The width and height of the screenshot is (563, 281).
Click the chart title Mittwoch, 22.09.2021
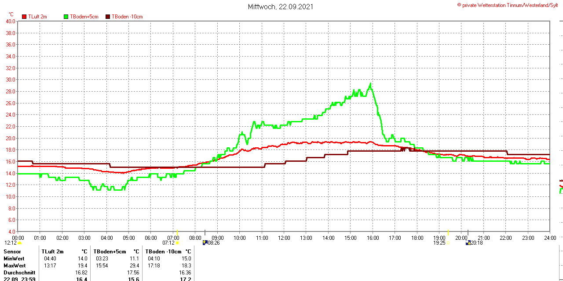281,7
